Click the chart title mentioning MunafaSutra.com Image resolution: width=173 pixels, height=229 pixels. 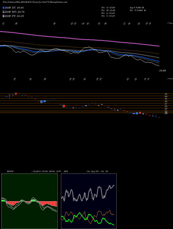(35, 2)
